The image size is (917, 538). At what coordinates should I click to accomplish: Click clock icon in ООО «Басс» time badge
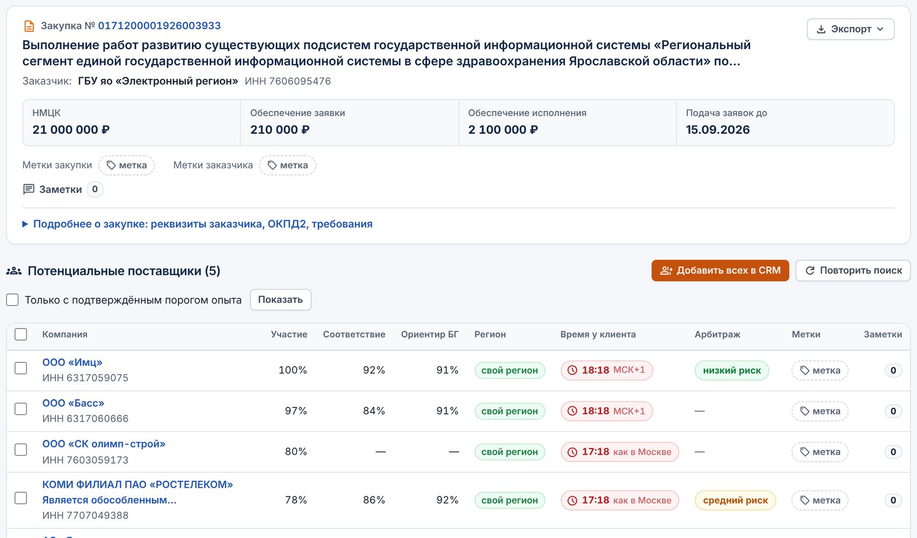coord(572,411)
